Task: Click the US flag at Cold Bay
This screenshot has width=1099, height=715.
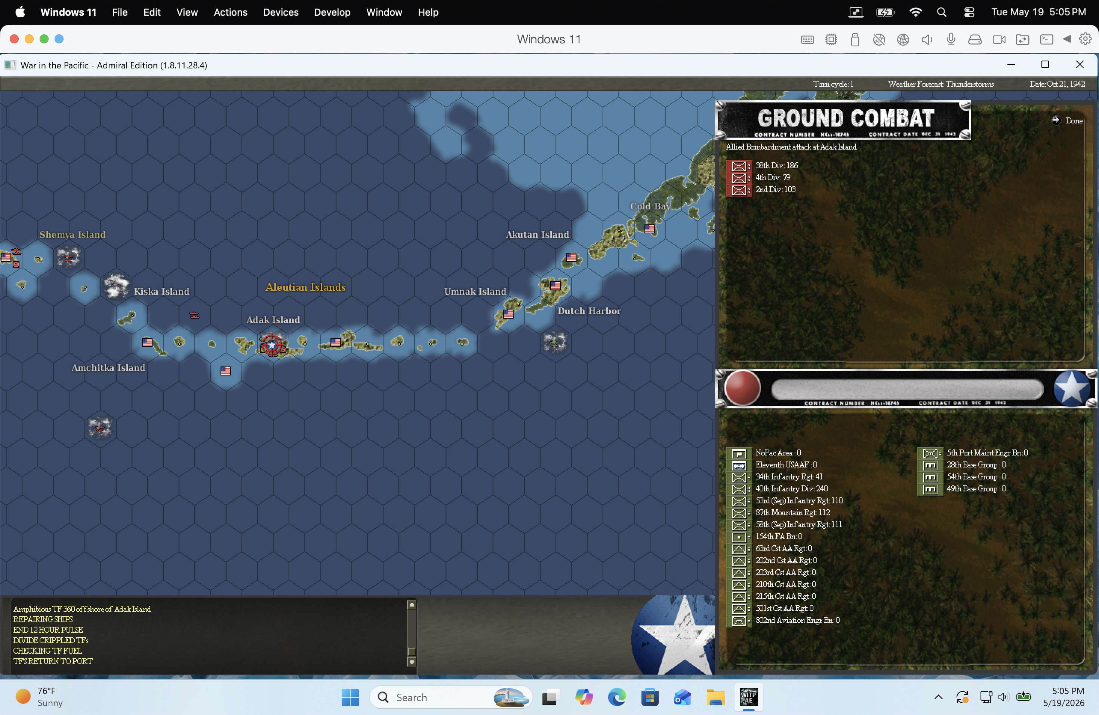Action: 650,228
